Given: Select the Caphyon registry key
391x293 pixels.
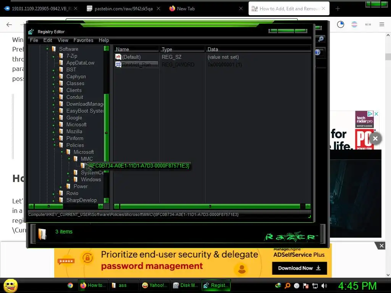Looking at the screenshot, I should (76, 76).
